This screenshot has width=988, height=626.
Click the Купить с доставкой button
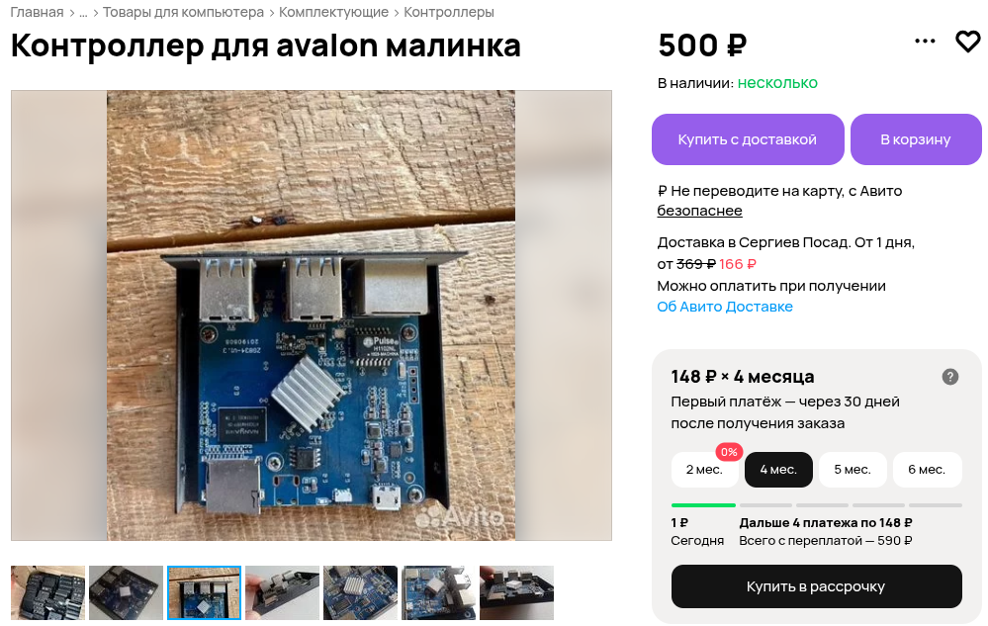[748, 139]
